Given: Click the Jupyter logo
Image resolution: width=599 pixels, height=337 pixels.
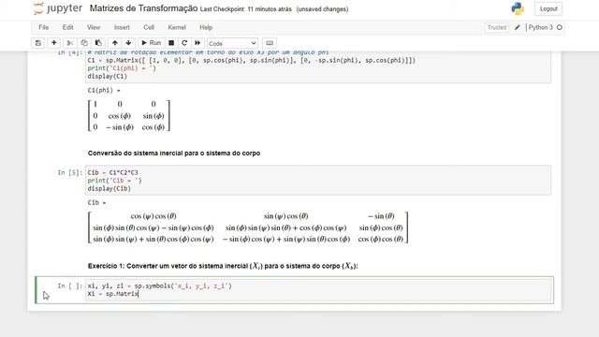Looking at the screenshot, I should click(x=58, y=8).
